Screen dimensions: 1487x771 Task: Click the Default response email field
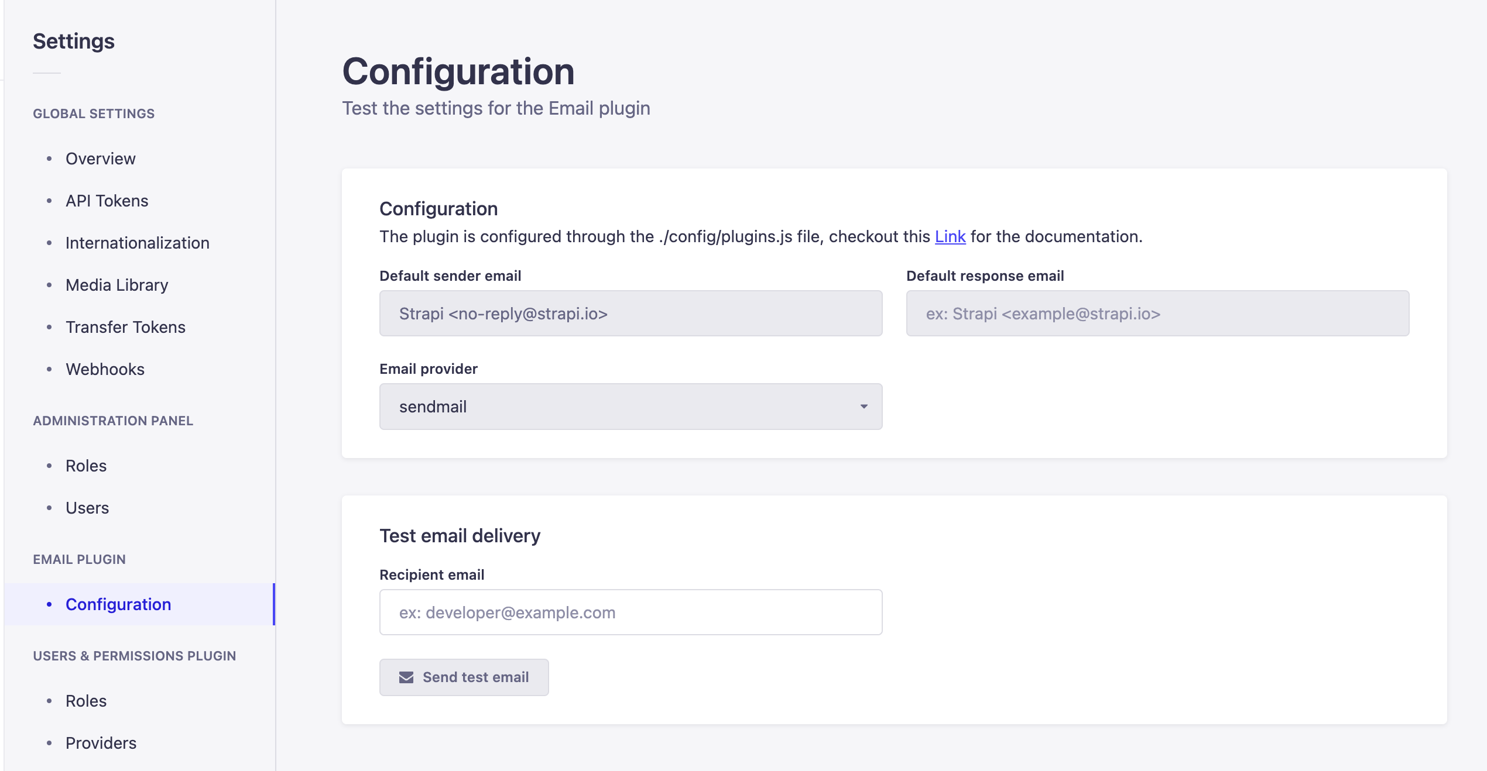(1157, 314)
